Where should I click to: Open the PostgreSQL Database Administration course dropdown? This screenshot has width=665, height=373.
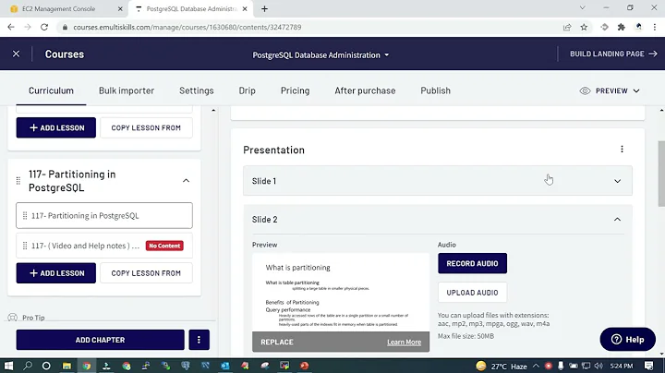pyautogui.click(x=320, y=55)
